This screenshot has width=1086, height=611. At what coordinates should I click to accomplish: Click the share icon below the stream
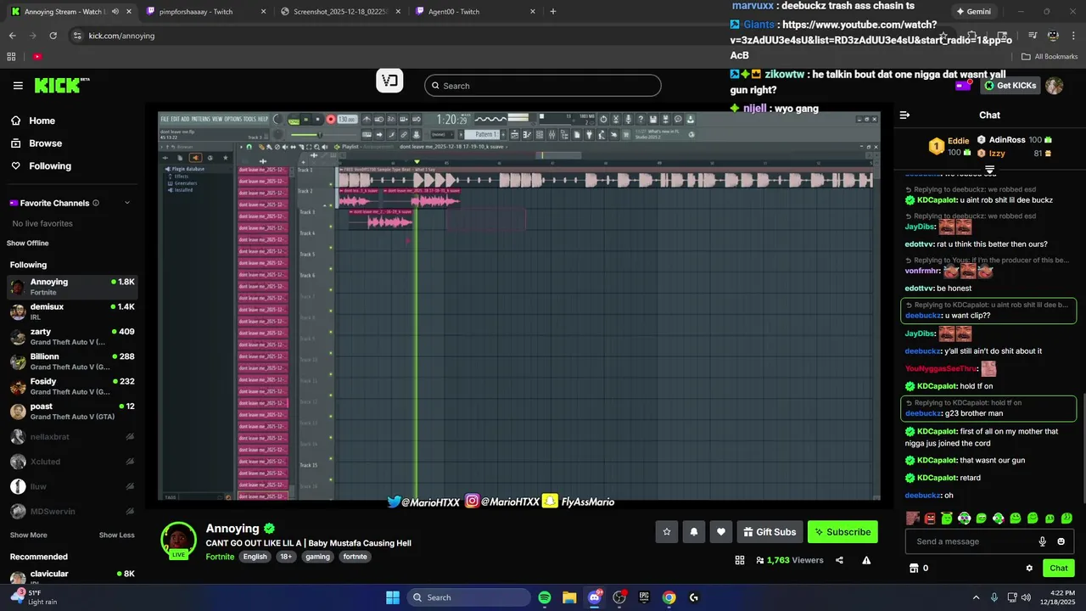tap(839, 560)
